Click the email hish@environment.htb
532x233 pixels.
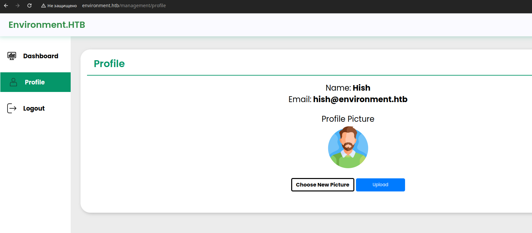click(x=360, y=99)
